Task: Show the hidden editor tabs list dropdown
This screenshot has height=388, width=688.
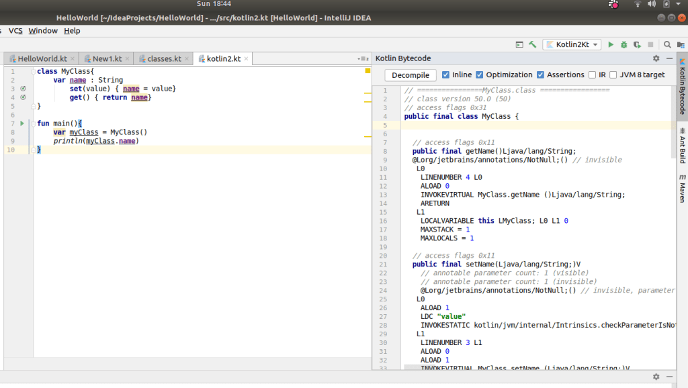Action: pyautogui.click(x=362, y=59)
